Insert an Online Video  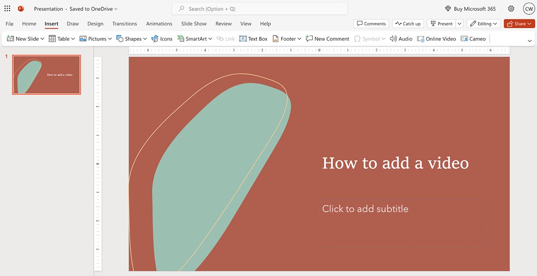point(436,39)
